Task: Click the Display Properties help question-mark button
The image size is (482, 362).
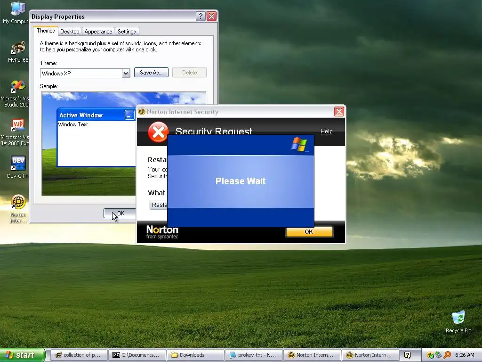Action: click(x=201, y=16)
